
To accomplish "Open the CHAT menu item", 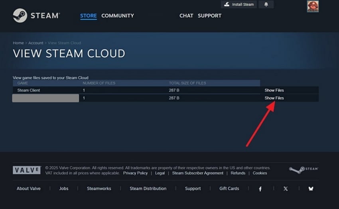I will point(186,16).
